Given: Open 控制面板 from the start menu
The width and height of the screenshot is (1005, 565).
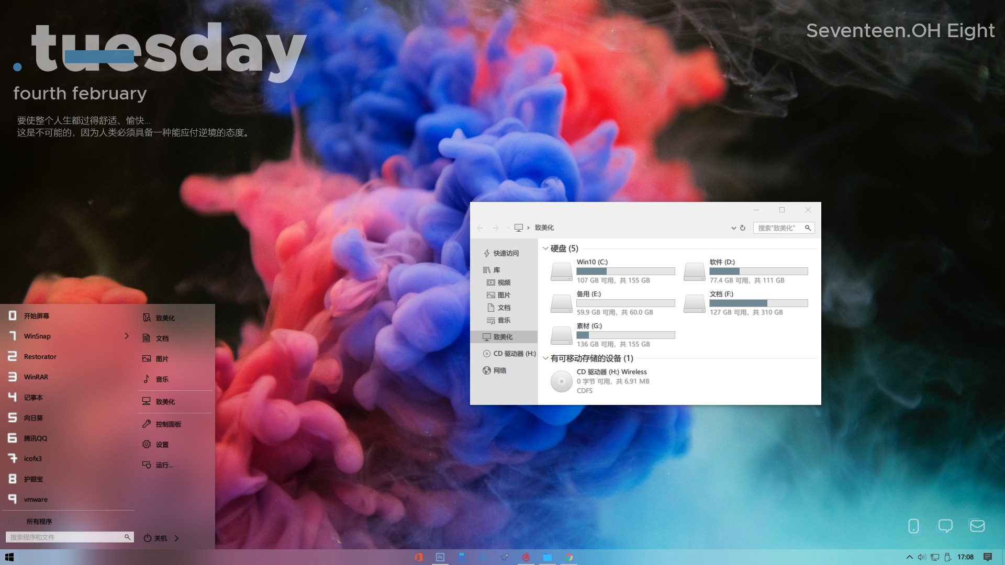Looking at the screenshot, I should coord(175,424).
